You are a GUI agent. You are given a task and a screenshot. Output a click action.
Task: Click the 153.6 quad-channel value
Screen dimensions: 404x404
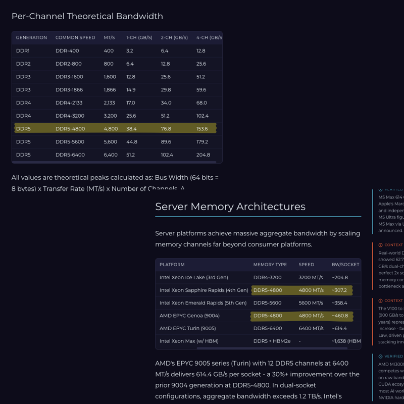point(201,129)
